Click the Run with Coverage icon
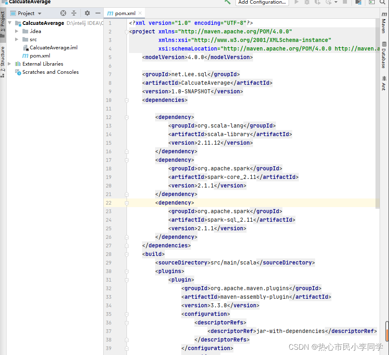The image size is (389, 355). (318, 2)
